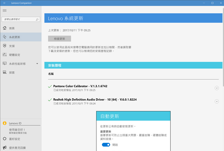Click the 探索 icon in sidebar
This screenshot has height=151, width=224.
click(4, 73)
